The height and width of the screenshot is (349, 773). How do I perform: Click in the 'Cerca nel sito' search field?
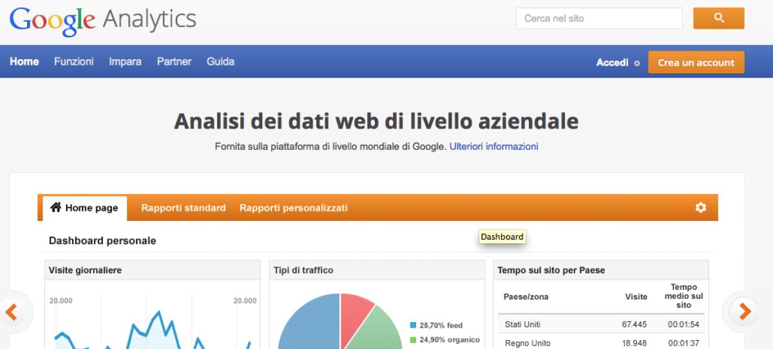click(599, 19)
